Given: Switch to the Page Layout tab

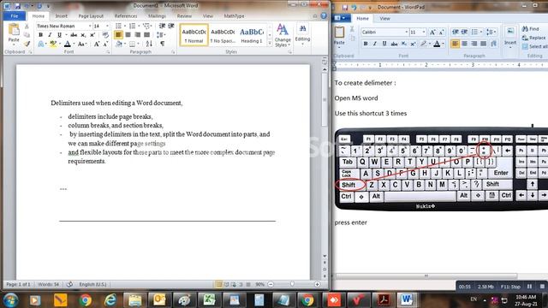Looking at the screenshot, I should click(91, 16).
